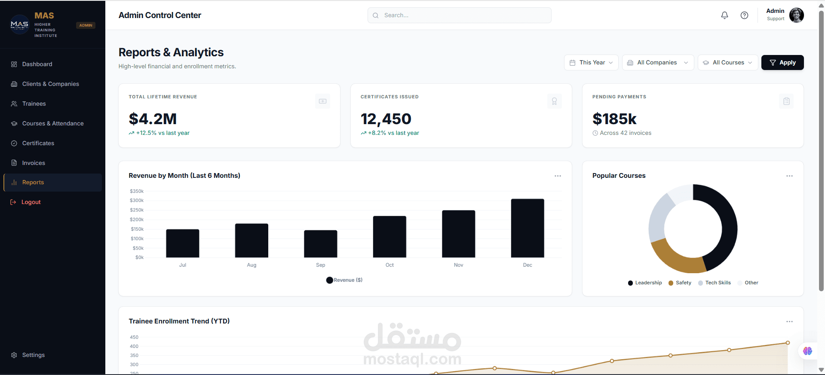Click the certificate ribbon icon on card
The image size is (825, 375).
click(x=554, y=101)
